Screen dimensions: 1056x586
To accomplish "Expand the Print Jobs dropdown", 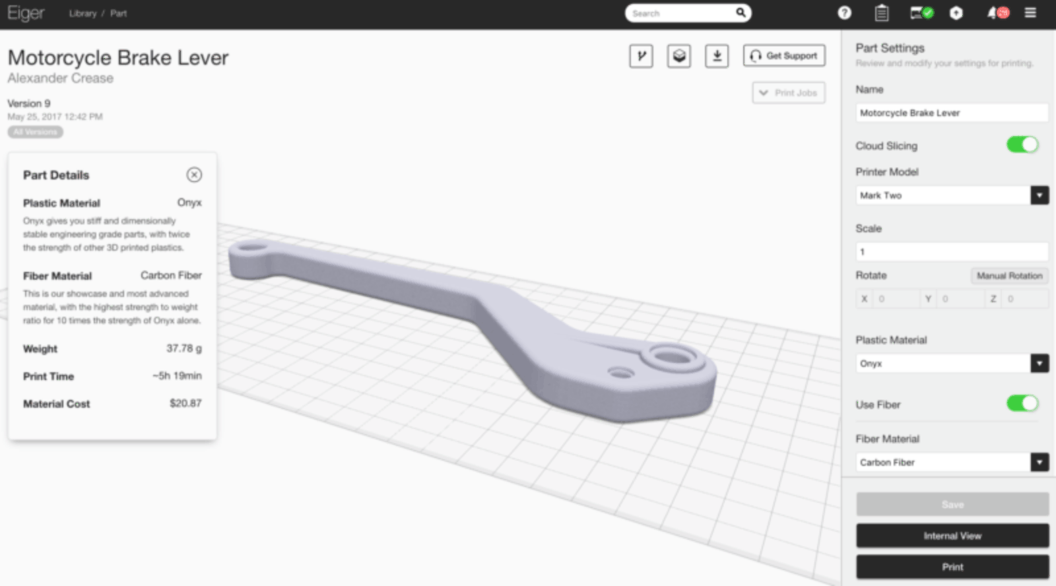I will 789,93.
